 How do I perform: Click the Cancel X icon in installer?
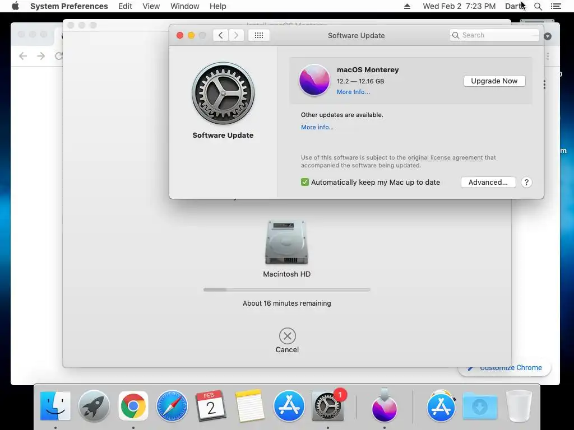[288, 336]
